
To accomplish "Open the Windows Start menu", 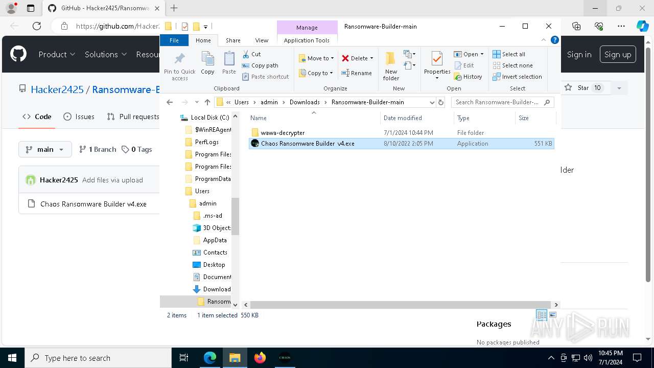I will (x=12, y=358).
